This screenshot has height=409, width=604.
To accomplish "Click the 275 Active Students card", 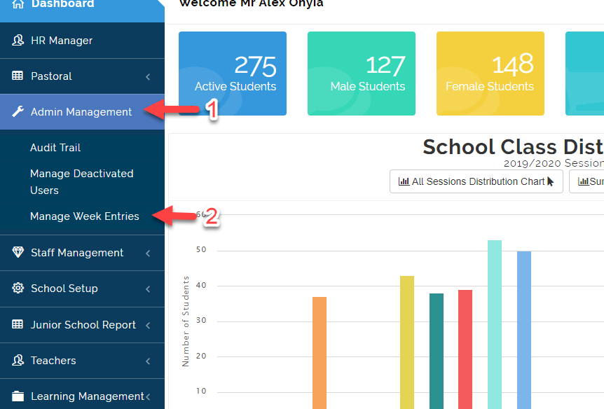I will coord(232,74).
